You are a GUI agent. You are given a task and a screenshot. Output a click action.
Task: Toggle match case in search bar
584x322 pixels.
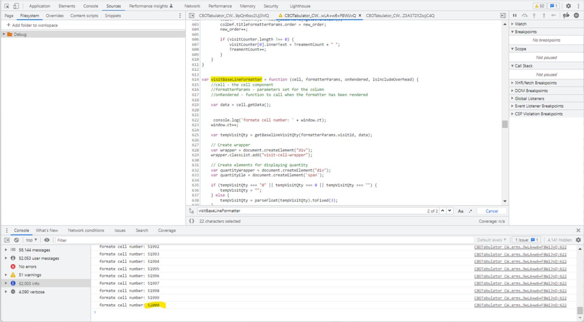tap(461, 211)
